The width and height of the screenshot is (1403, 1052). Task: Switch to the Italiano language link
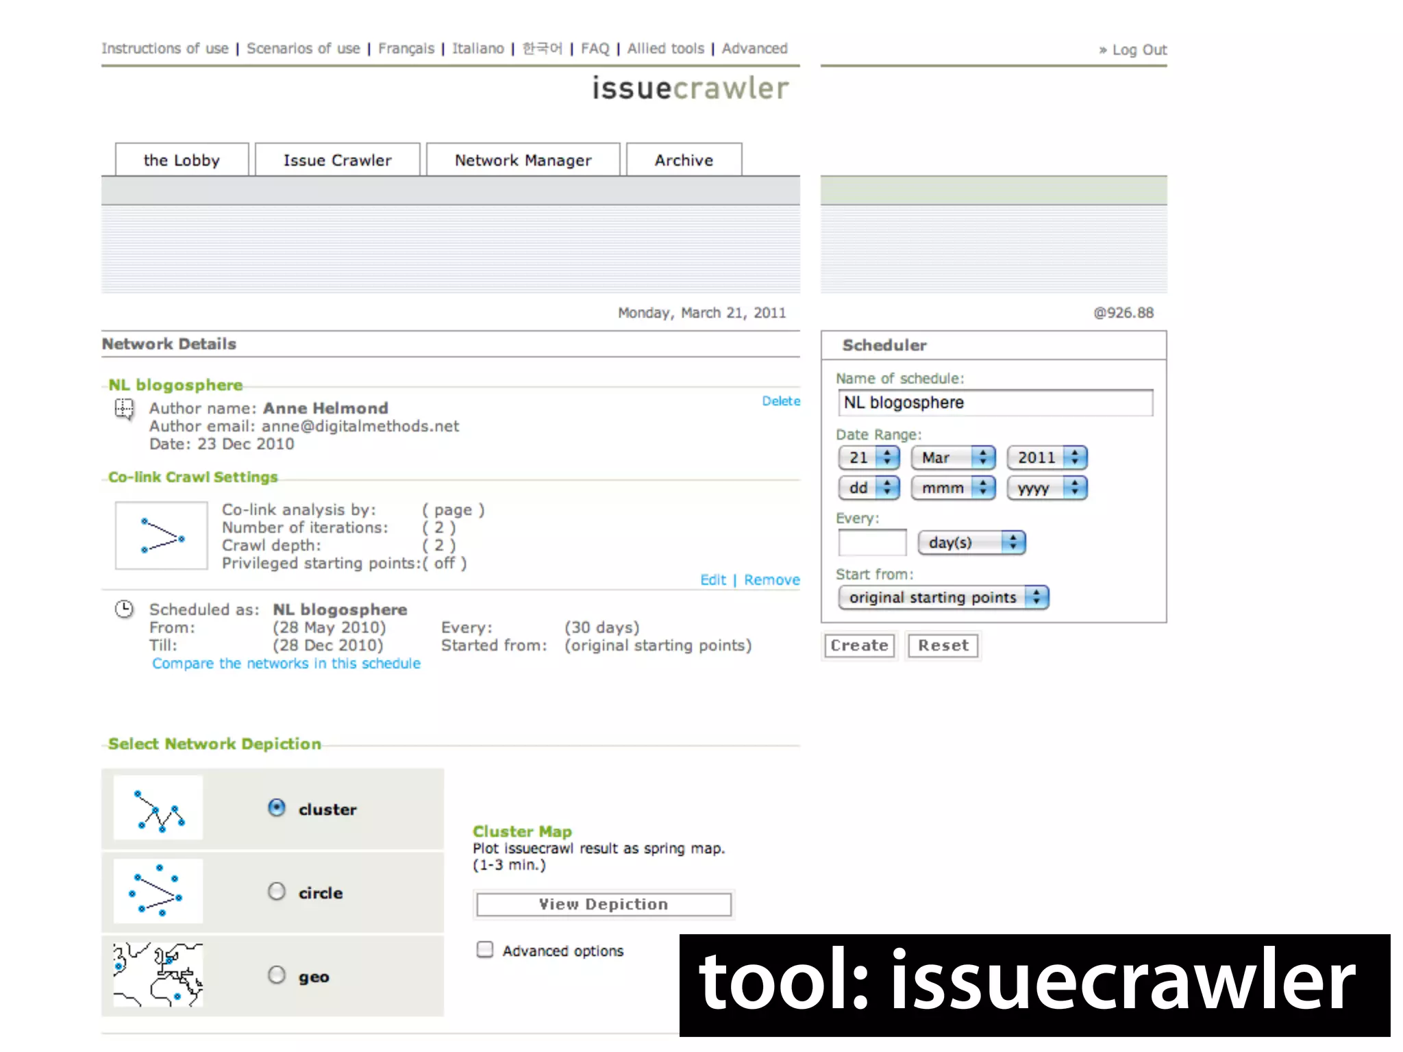[477, 49]
